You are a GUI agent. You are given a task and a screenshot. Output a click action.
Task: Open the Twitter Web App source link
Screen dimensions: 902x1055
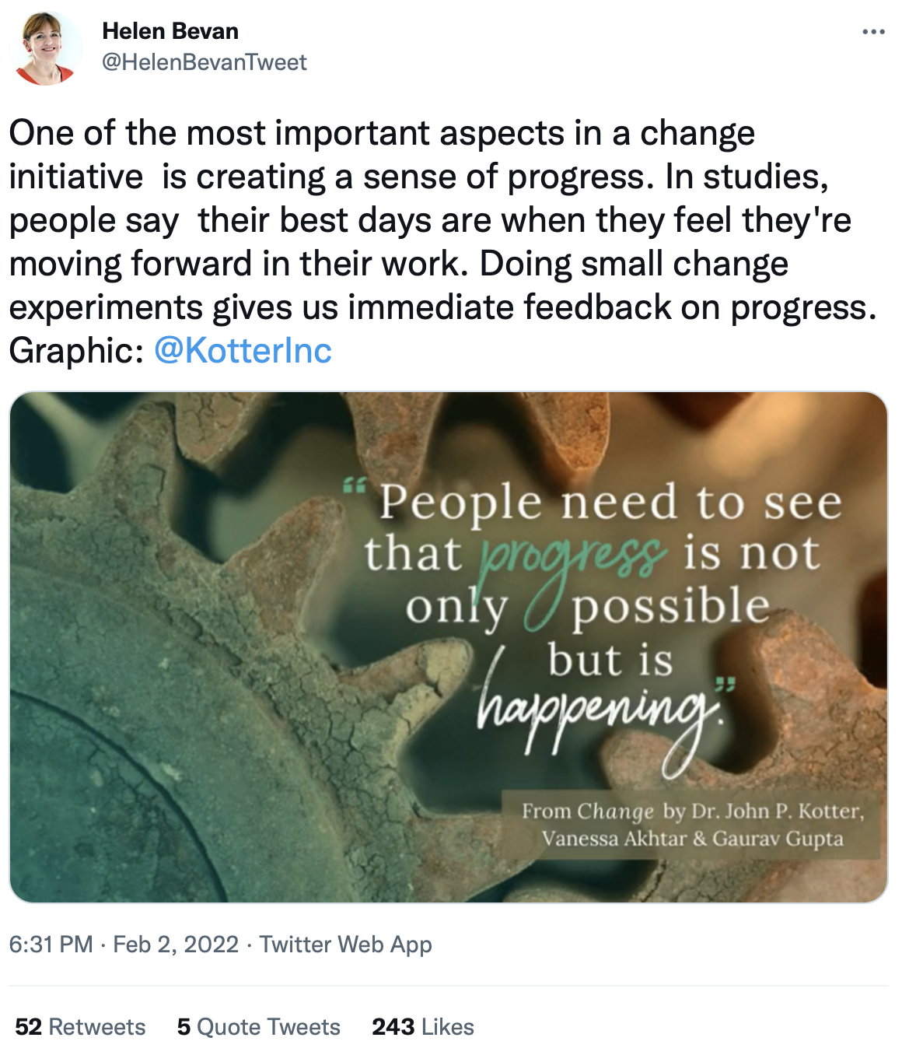345,945
